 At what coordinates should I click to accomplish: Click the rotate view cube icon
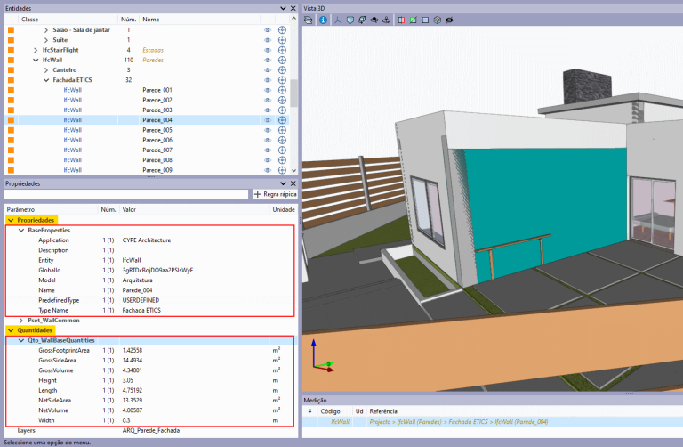tap(362, 20)
